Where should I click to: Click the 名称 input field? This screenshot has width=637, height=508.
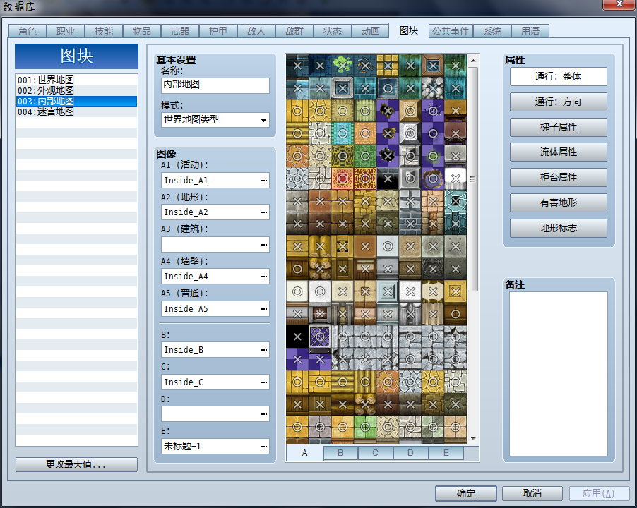coord(215,85)
